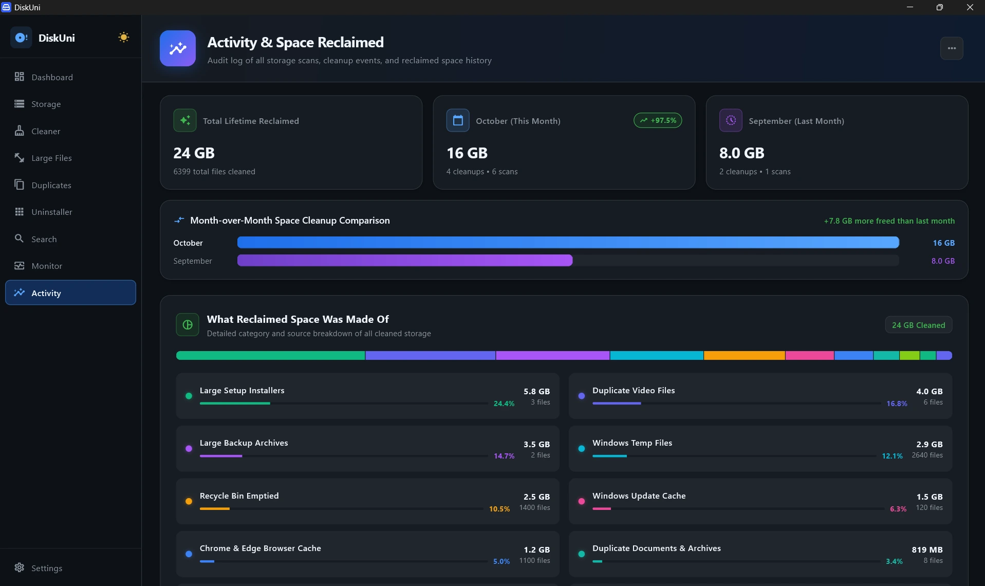Click the Total Lifetime Reclaimed sparkle icon
The width and height of the screenshot is (985, 586).
click(x=185, y=120)
